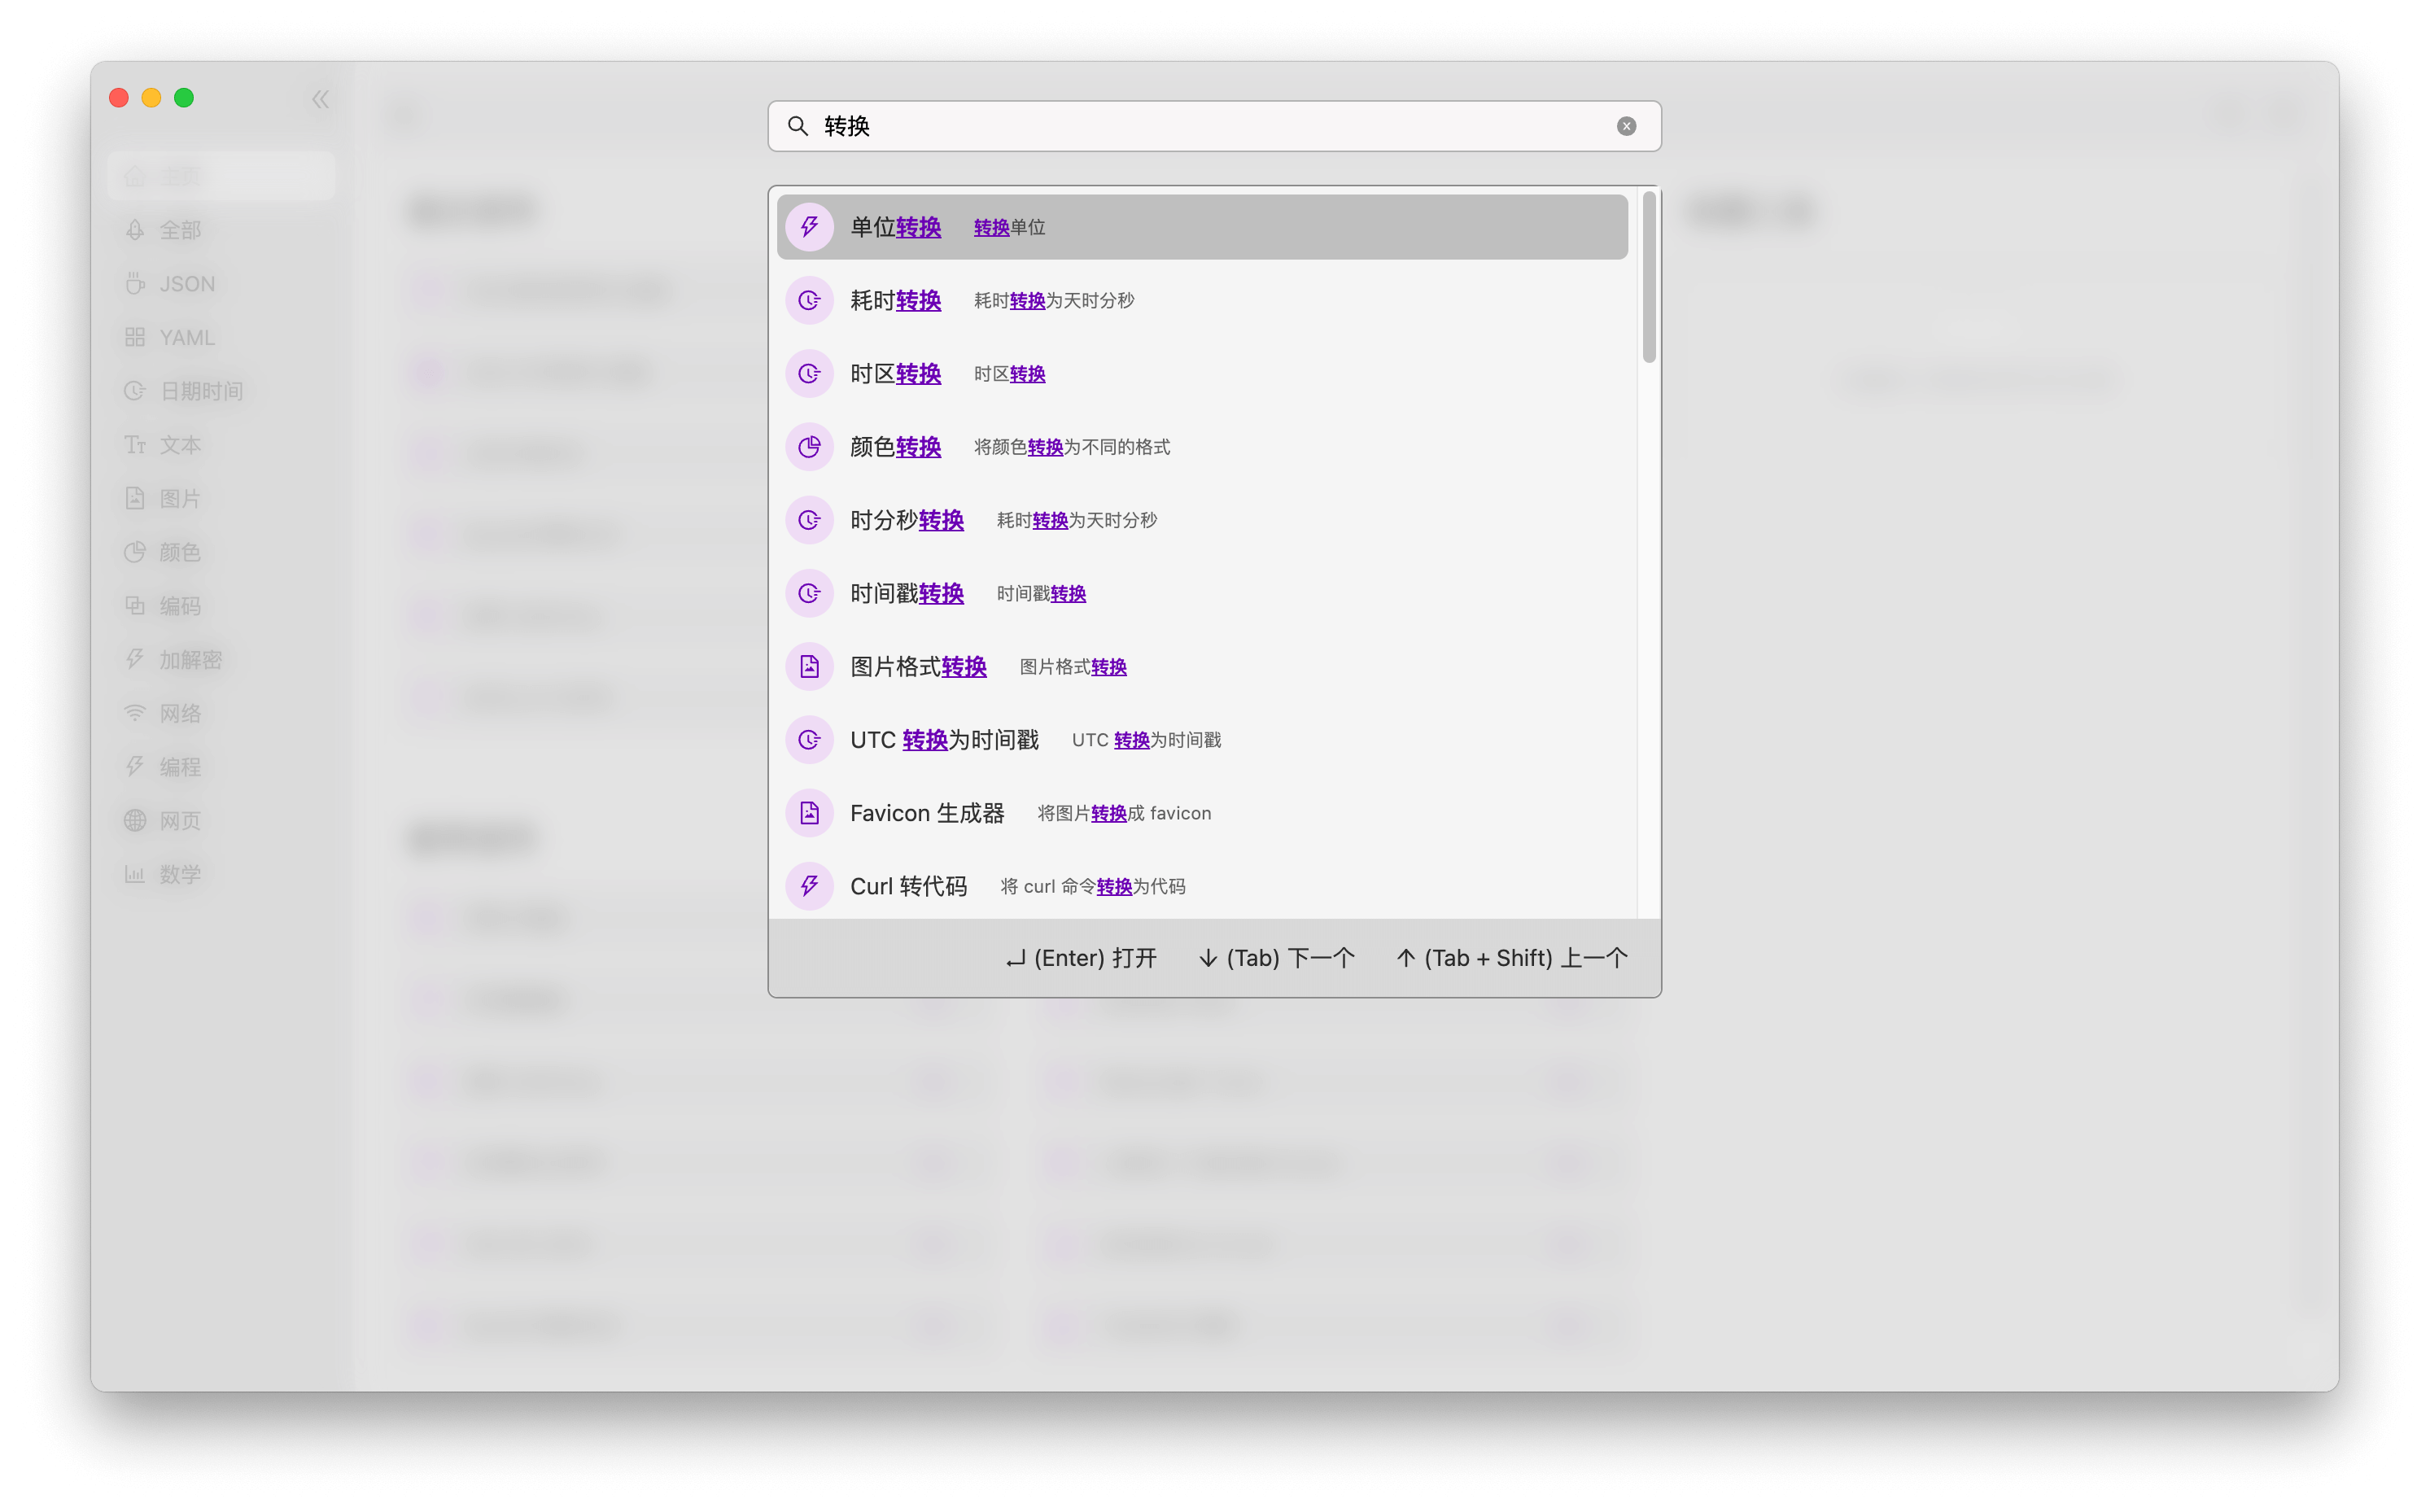Image resolution: width=2430 pixels, height=1512 pixels.
Task: Open the JSON category in sidebar
Action: pyautogui.click(x=187, y=284)
